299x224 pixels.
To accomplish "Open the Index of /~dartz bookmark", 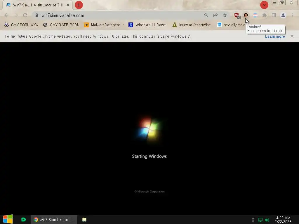I will click(192, 25).
